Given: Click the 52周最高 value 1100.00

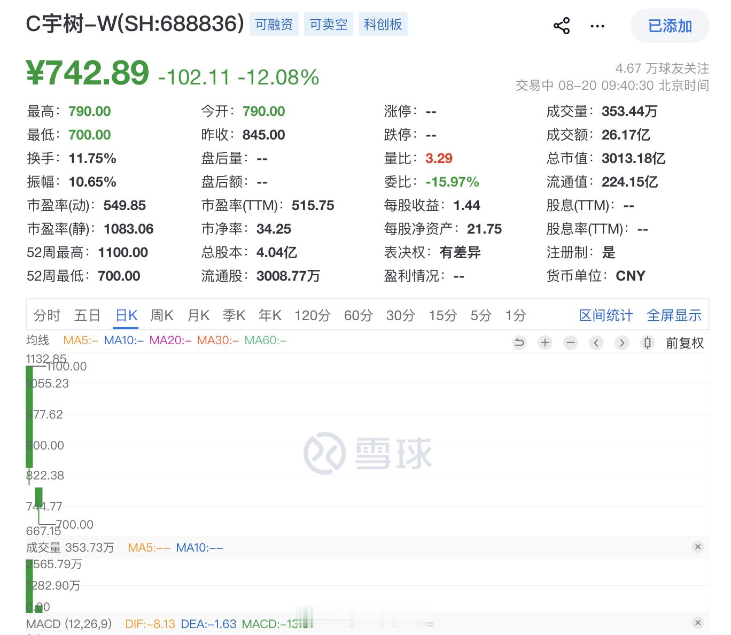Looking at the screenshot, I should [x=123, y=252].
